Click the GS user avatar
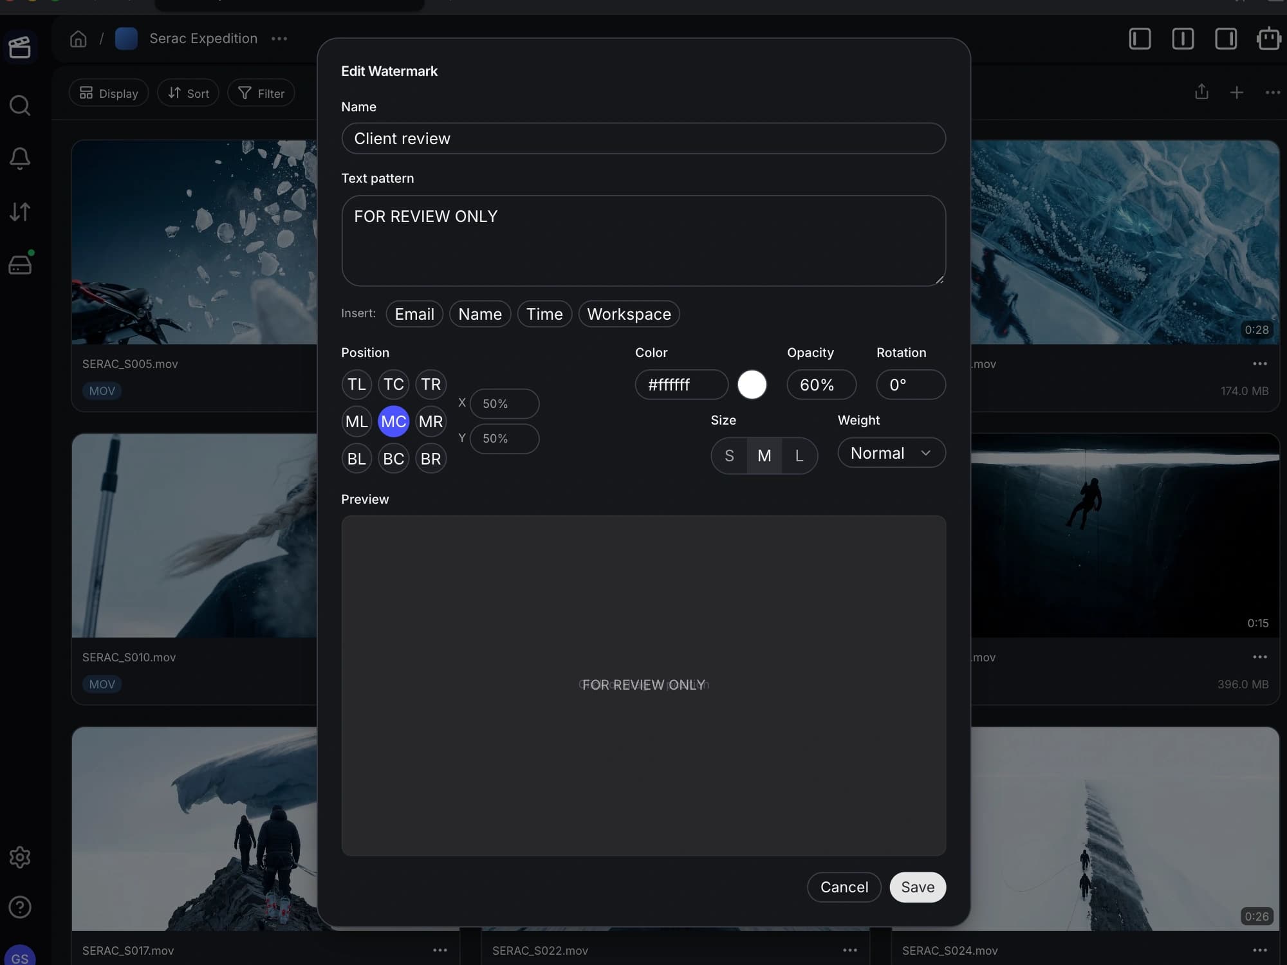The image size is (1287, 965). 20,956
